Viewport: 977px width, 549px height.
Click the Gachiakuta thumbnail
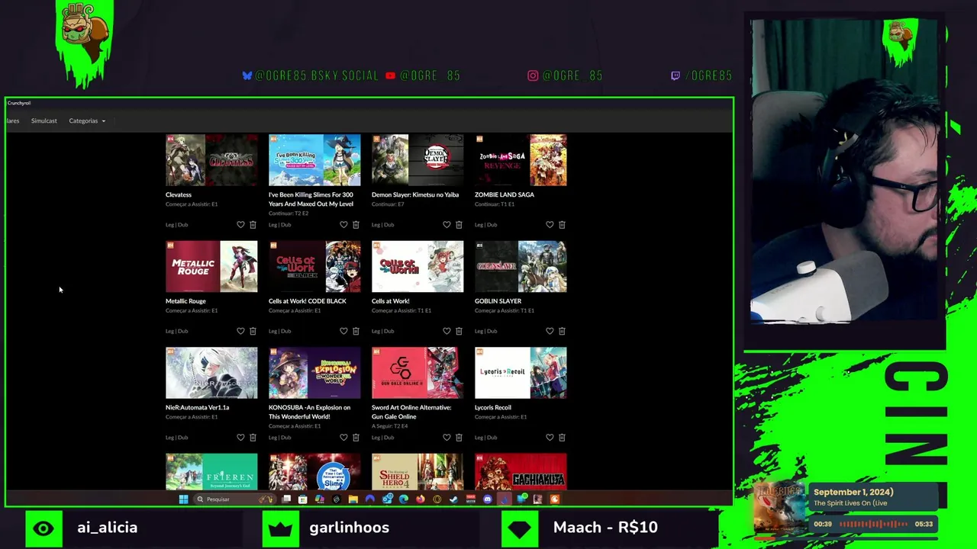521,472
